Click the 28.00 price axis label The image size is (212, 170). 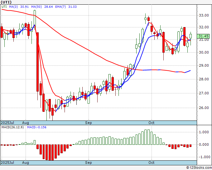204,79
